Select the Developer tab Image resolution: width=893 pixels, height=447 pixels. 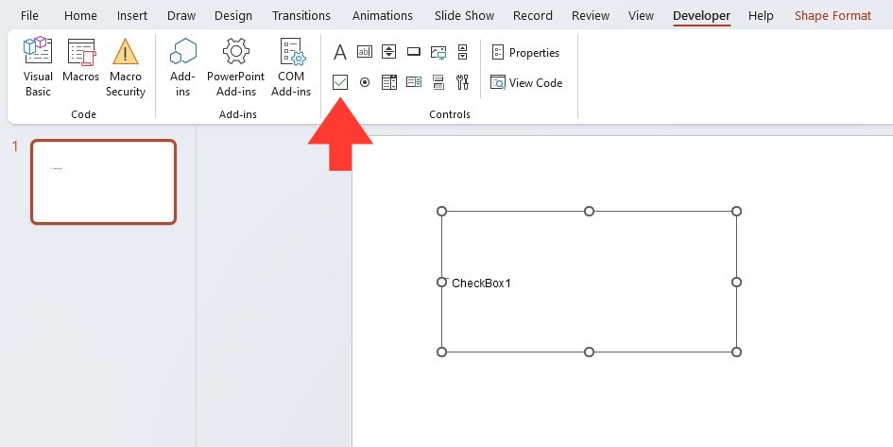pyautogui.click(x=701, y=15)
